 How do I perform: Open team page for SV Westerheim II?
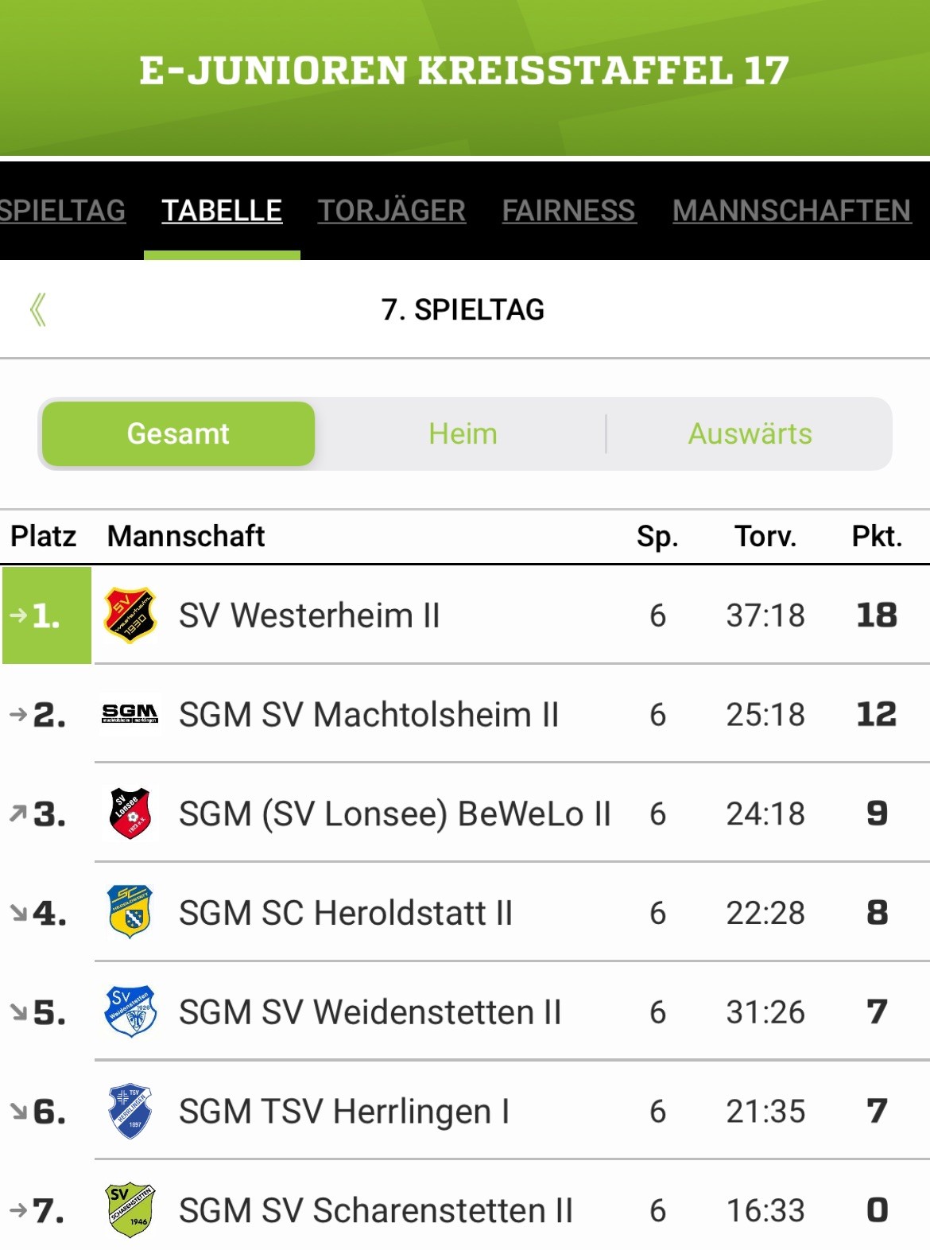point(309,615)
